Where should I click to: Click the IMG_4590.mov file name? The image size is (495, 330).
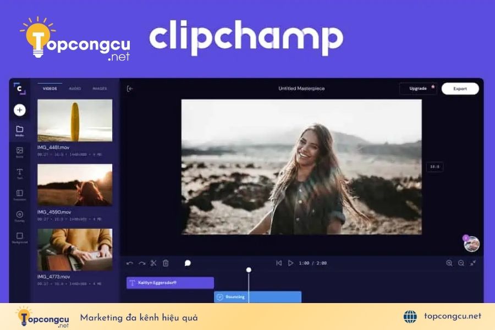54,212
